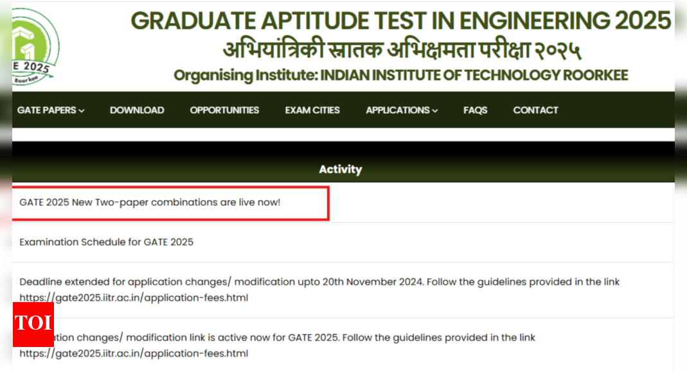Click the Activity section header bar
Image resolution: width=687 pixels, height=372 pixels.
pos(341,169)
